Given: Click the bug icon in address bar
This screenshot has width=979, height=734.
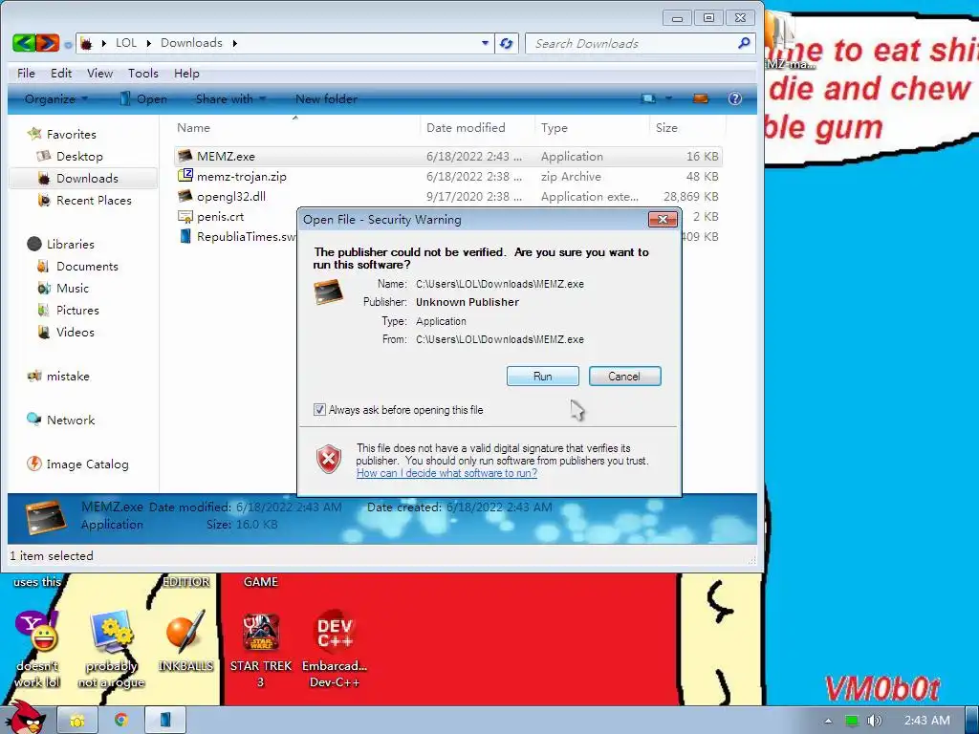Looking at the screenshot, I should click(87, 43).
